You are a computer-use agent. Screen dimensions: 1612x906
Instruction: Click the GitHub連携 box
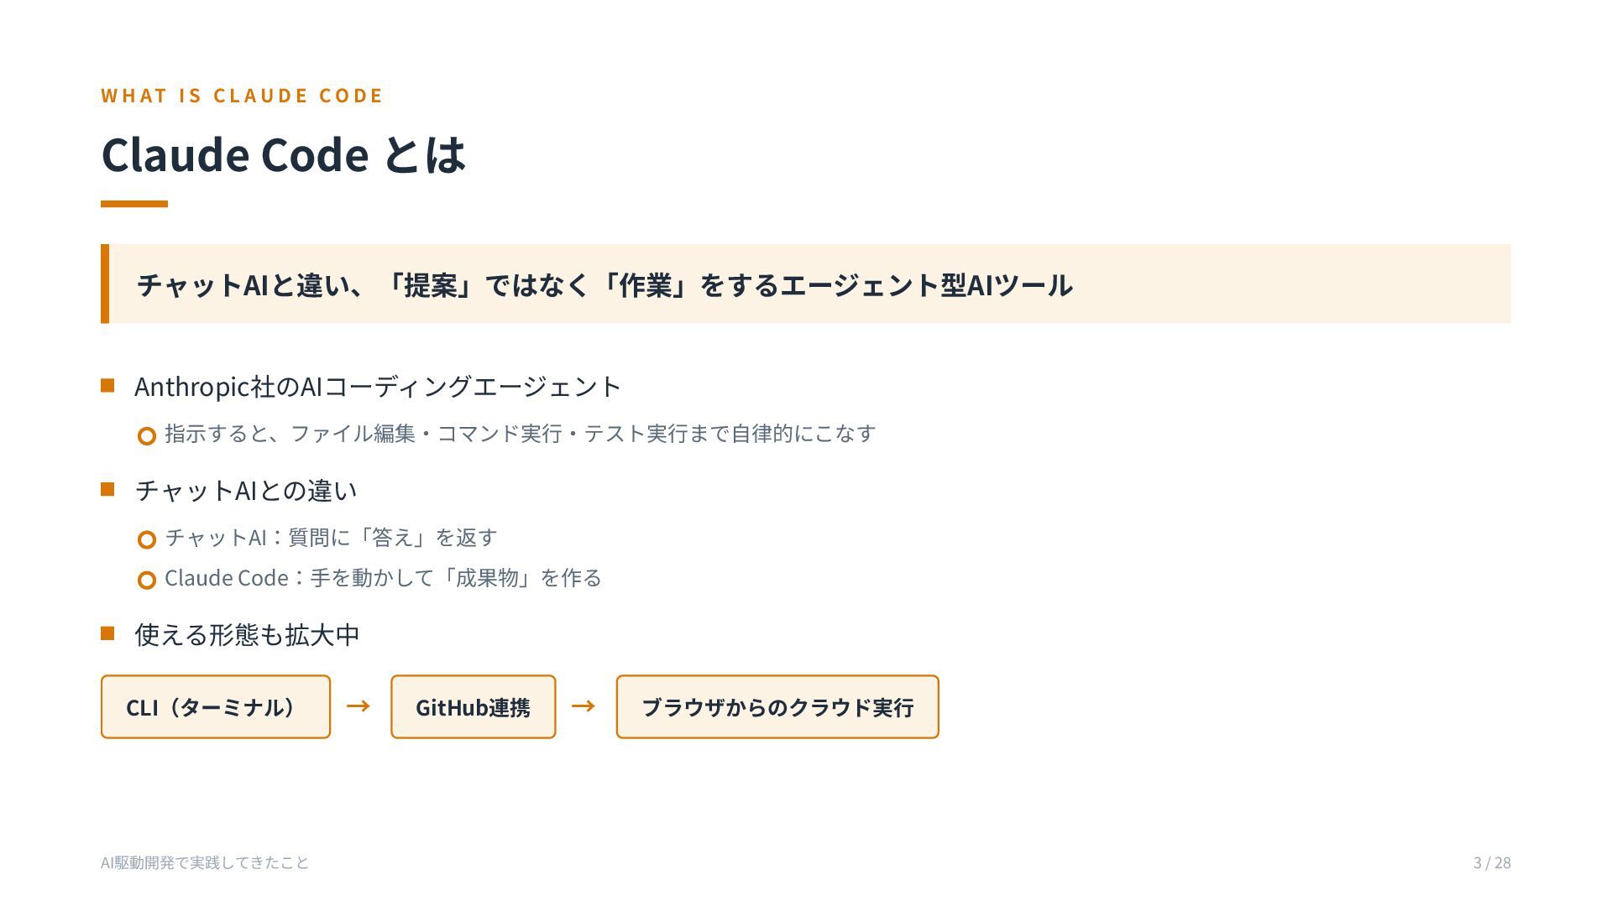[x=473, y=706]
